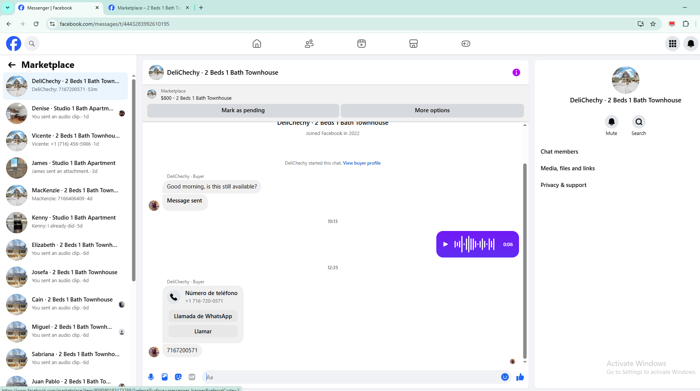Play the 0:06 audio clip
This screenshot has height=391, width=700.
[x=446, y=244]
